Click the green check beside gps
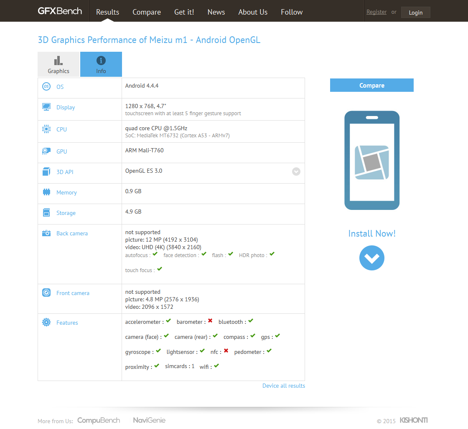Image resolution: width=468 pixels, height=429 pixels. click(x=277, y=336)
